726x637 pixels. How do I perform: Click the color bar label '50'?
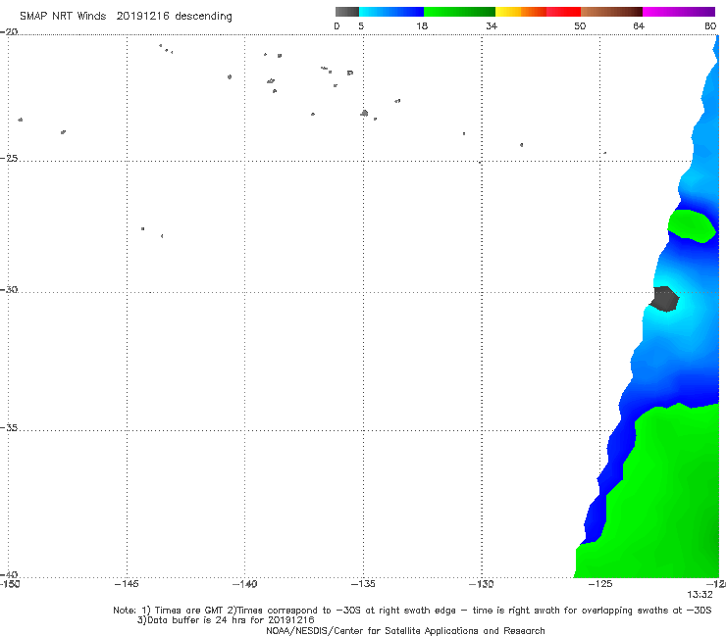580,26
